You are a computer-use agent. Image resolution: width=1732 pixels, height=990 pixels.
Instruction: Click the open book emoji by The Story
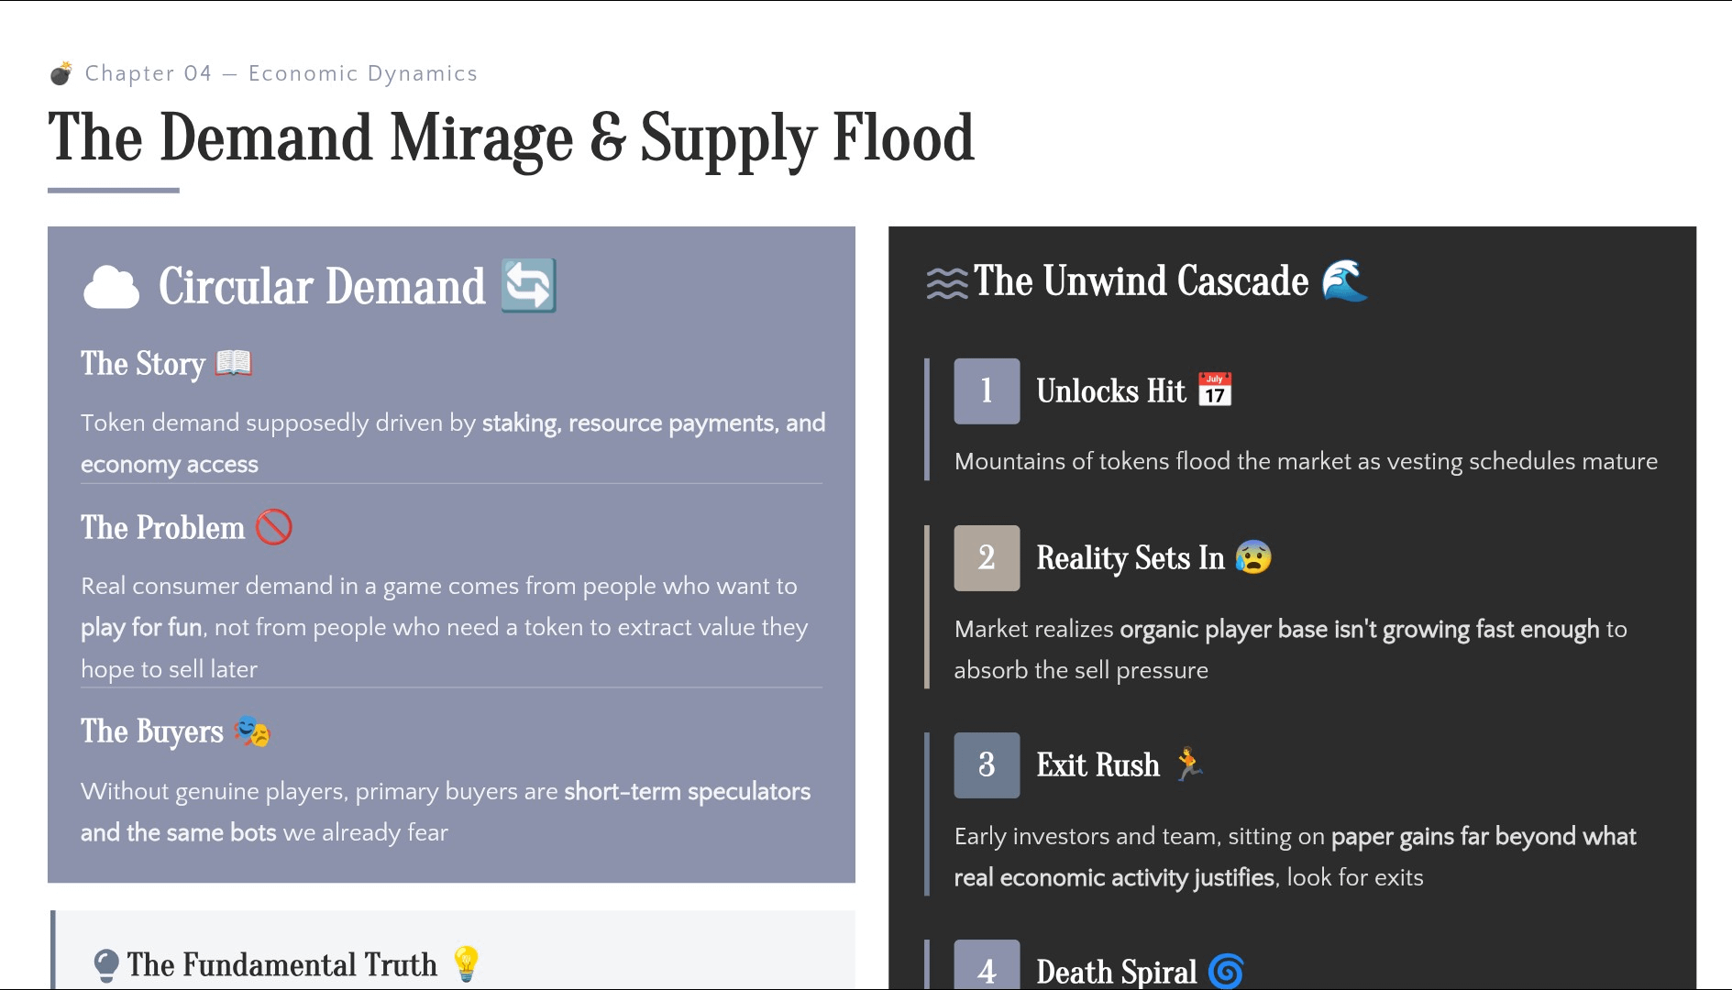tap(234, 363)
